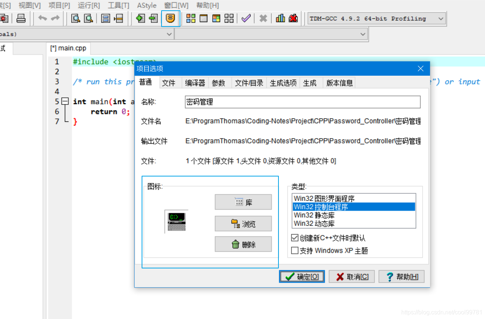The width and height of the screenshot is (485, 319).
Task: Click the 删除 icon button
Action: tap(243, 244)
